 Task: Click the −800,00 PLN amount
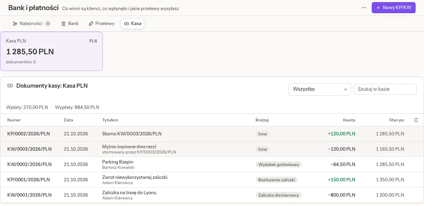[342, 195]
